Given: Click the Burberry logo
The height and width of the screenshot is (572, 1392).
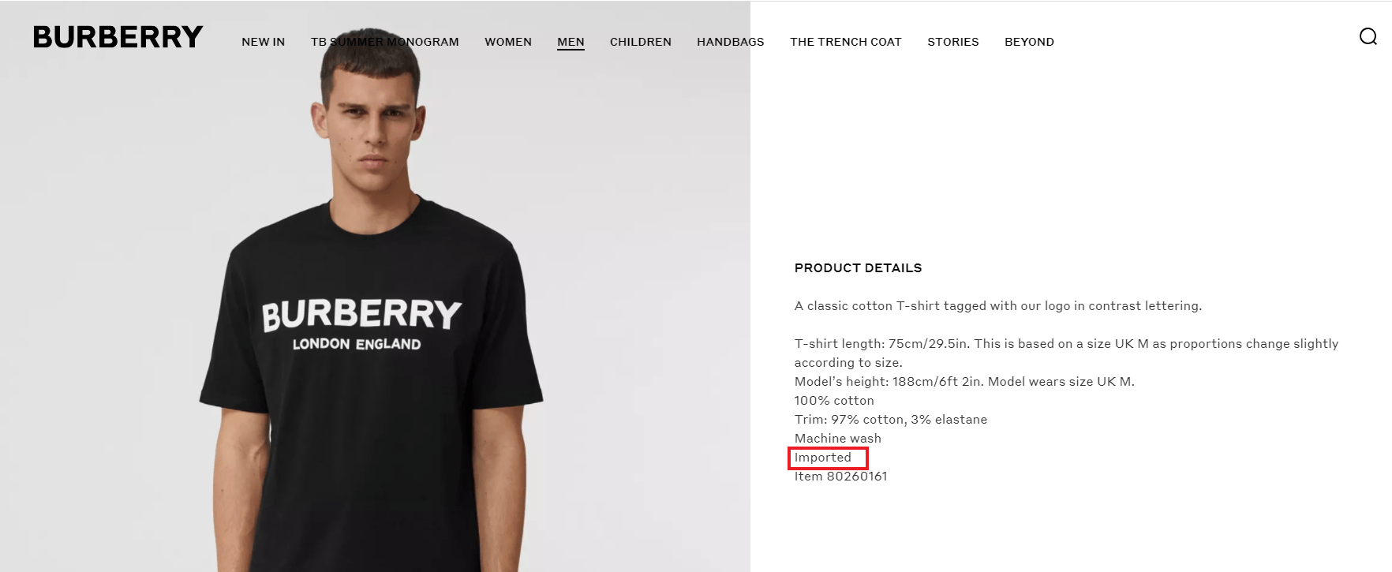Looking at the screenshot, I should coord(117,36).
